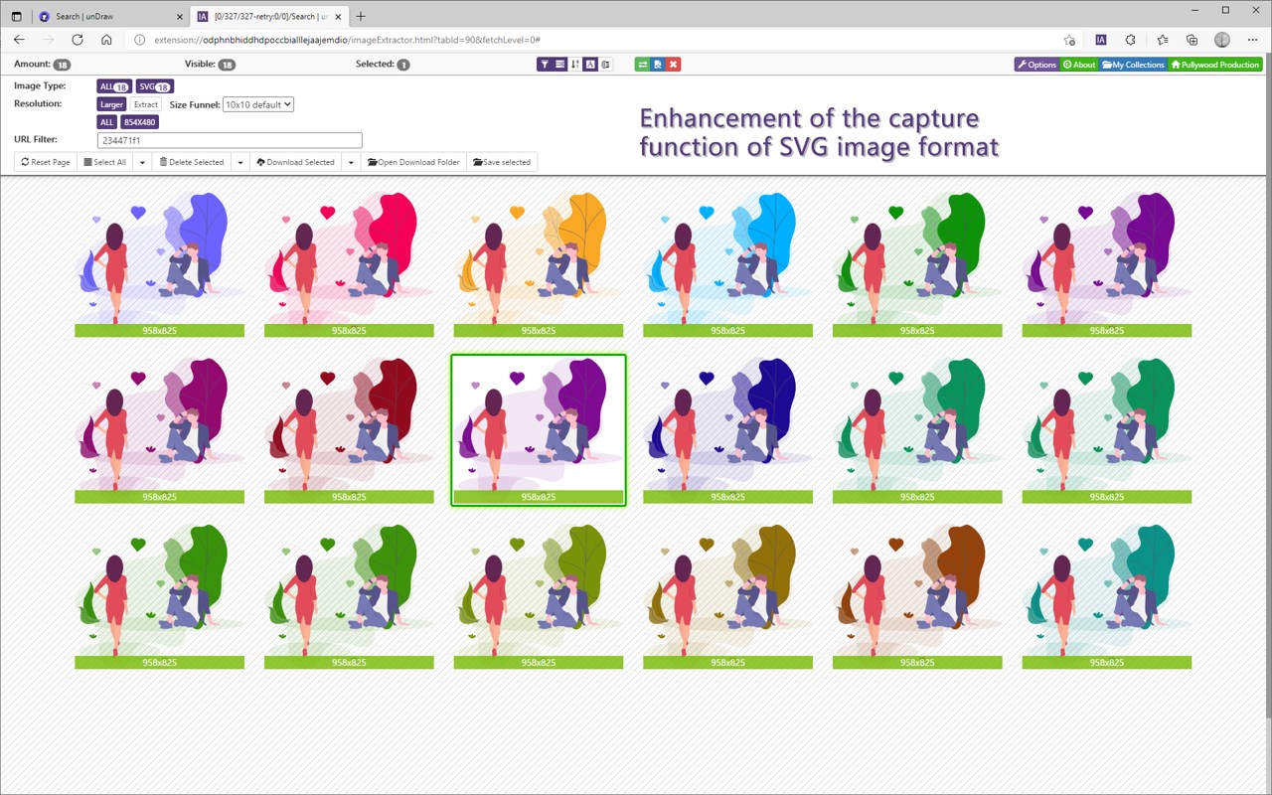Toggle the sort order icon

[575, 65]
